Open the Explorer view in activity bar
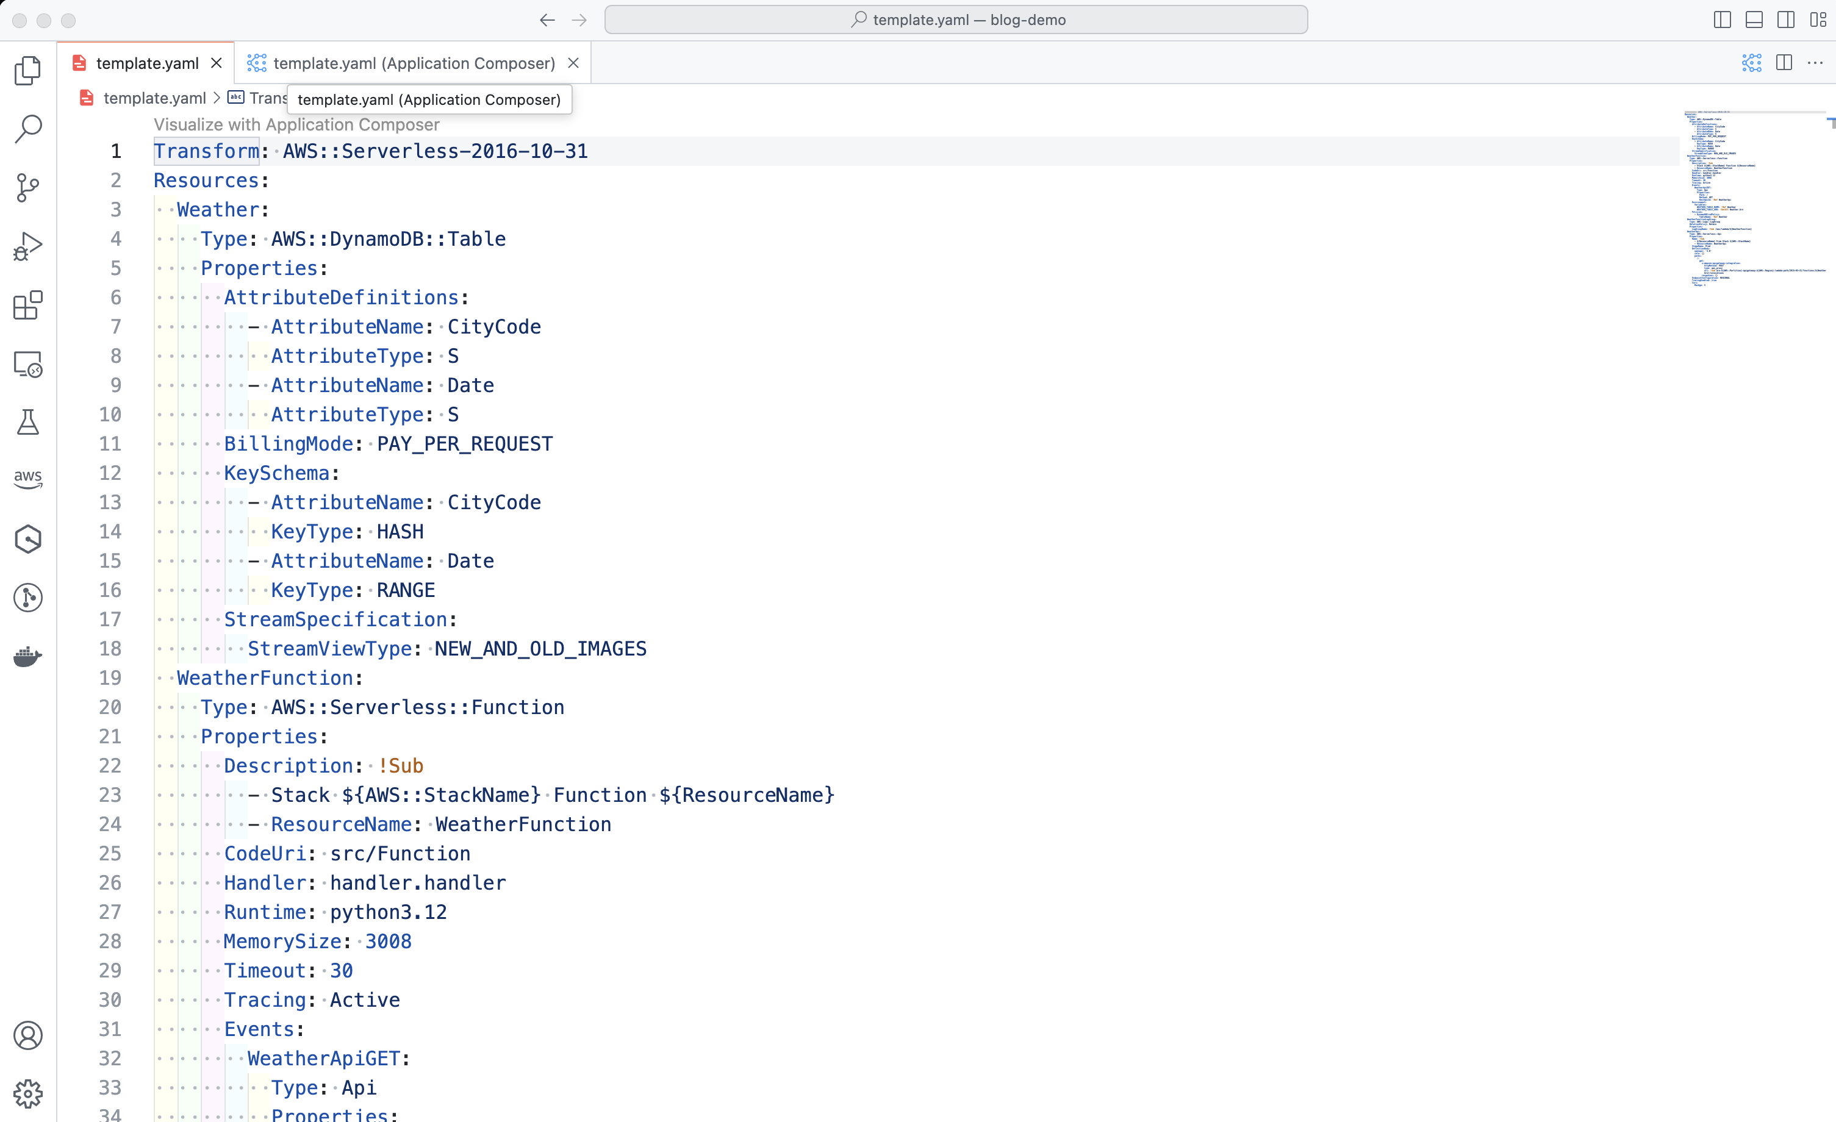The image size is (1836, 1122). pos(27,70)
